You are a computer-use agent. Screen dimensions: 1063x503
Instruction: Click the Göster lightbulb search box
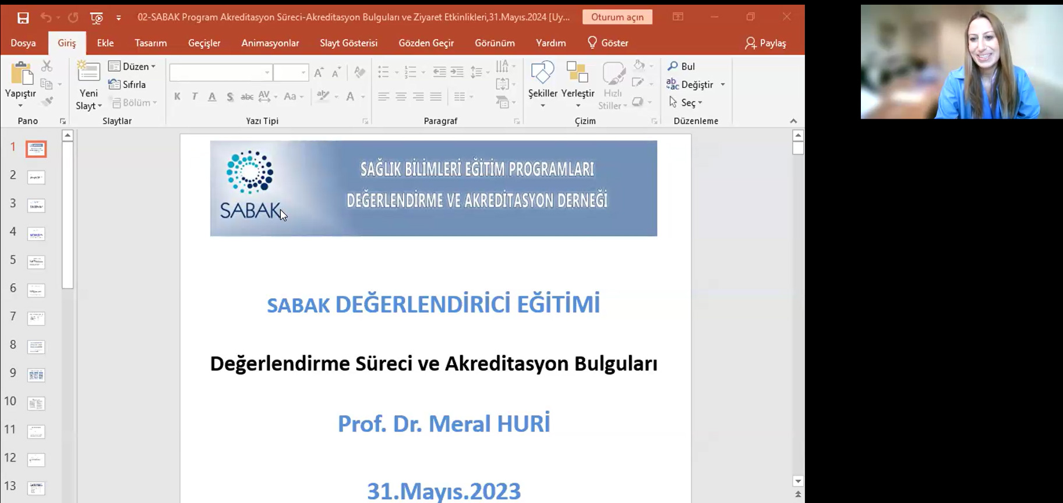tap(608, 43)
